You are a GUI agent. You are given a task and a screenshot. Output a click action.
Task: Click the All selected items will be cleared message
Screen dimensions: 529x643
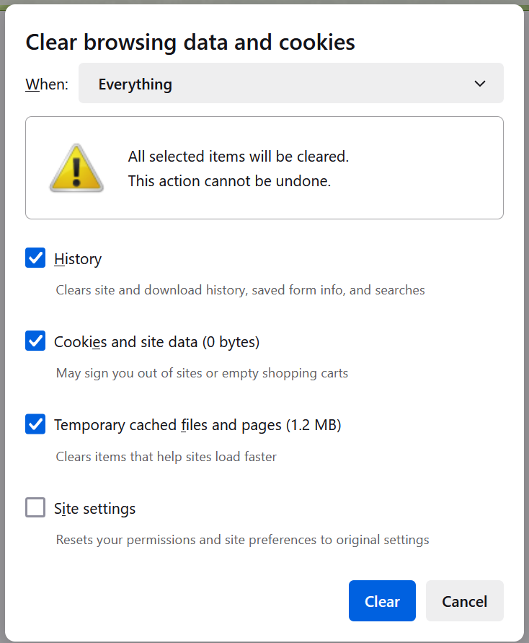tap(239, 157)
